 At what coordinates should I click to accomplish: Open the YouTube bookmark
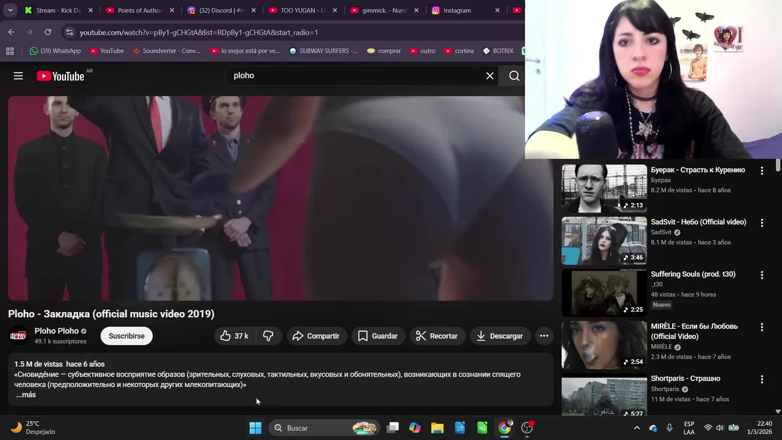coord(106,51)
